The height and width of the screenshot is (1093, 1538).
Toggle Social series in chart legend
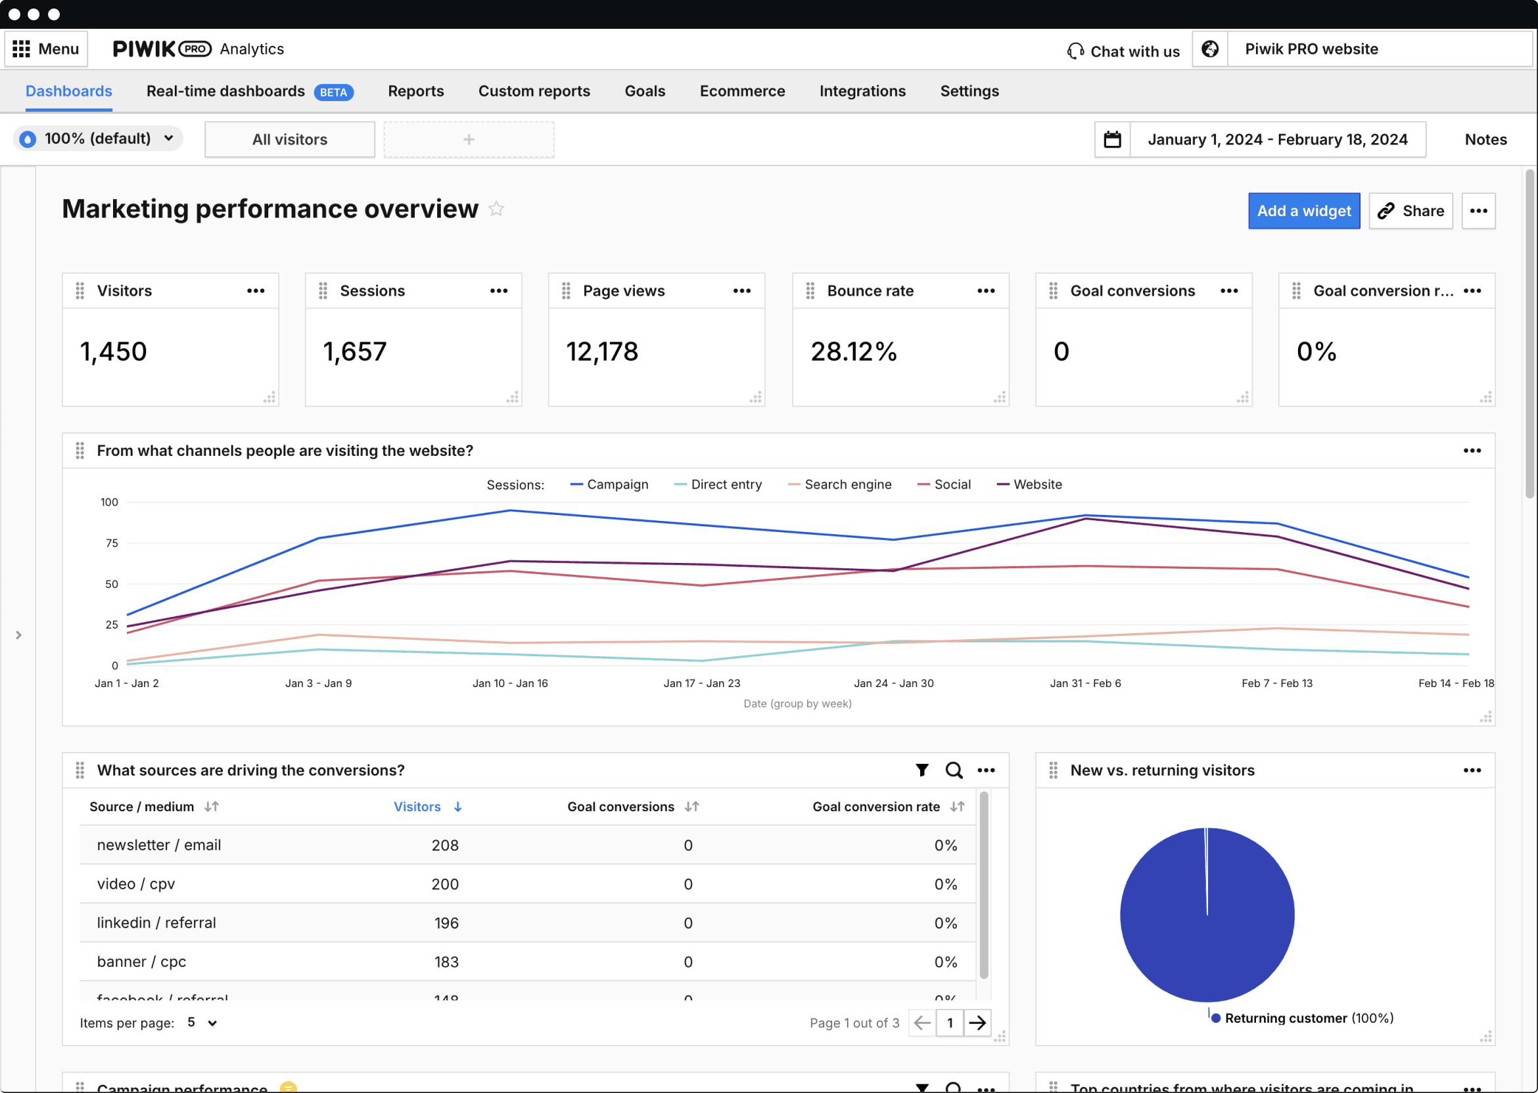point(943,485)
